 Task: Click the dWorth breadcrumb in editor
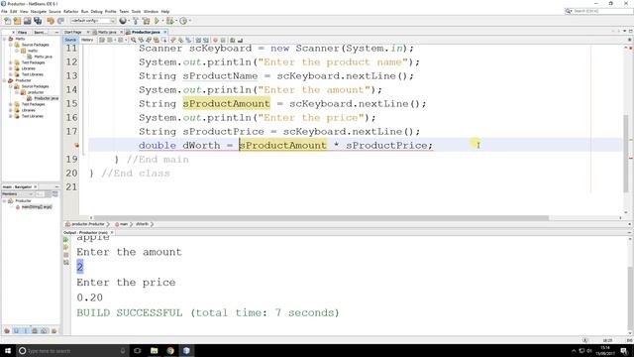coord(142,224)
